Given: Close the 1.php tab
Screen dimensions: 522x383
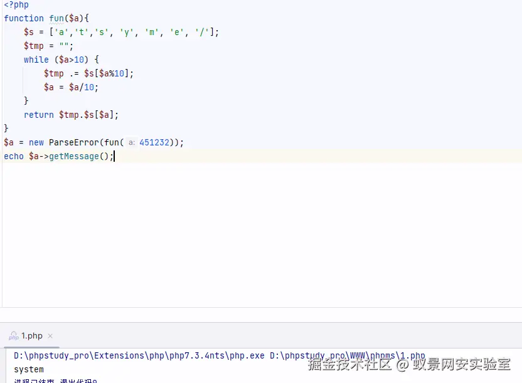Looking at the screenshot, I should point(50,335).
